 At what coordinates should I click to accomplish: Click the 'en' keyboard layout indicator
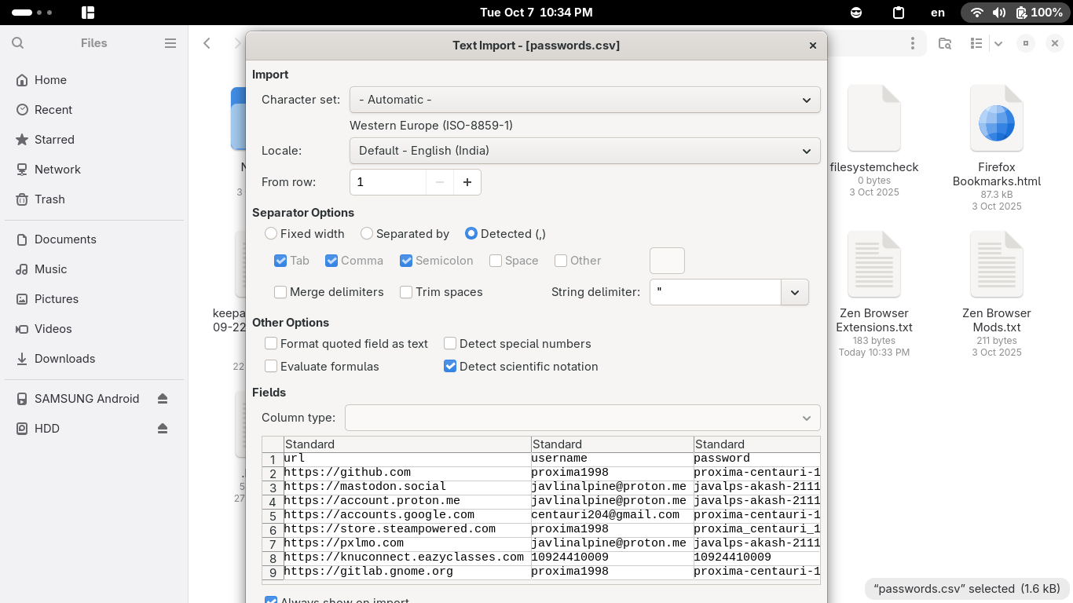tap(937, 13)
